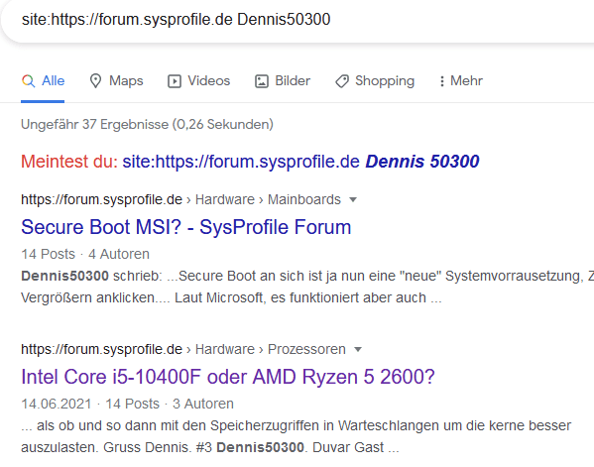The image size is (594, 467).
Task: Follow the suggested 'Dennis 50300' search link
Action: (x=300, y=162)
